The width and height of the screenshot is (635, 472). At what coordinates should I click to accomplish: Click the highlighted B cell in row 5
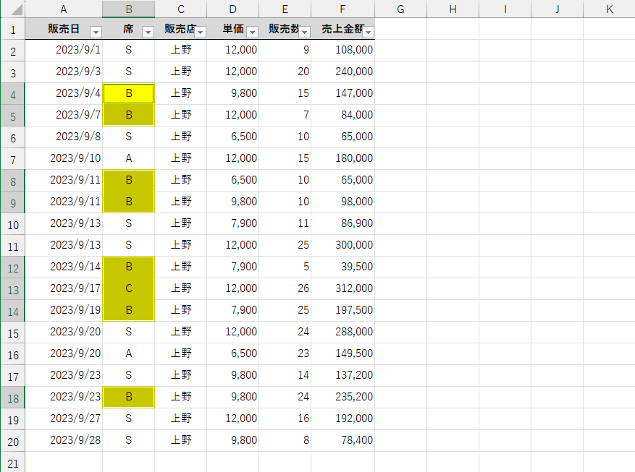pyautogui.click(x=128, y=115)
